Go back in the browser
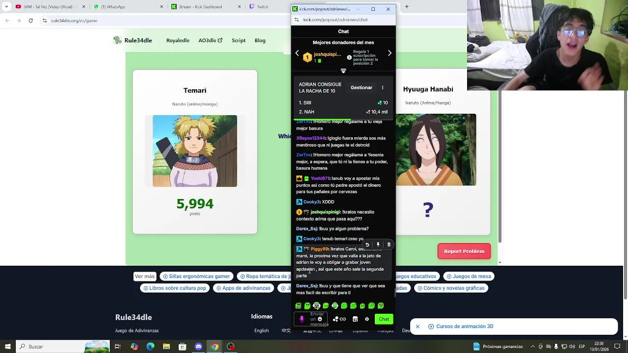 (x=7, y=21)
